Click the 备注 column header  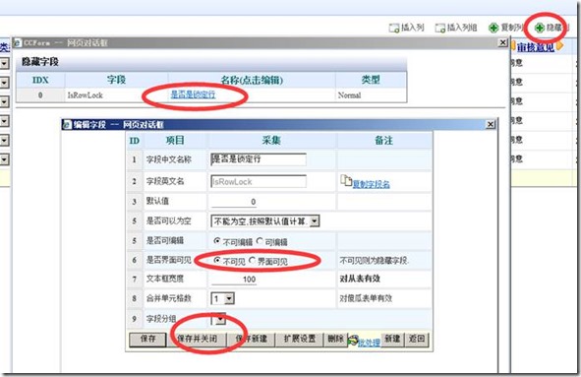tap(383, 141)
